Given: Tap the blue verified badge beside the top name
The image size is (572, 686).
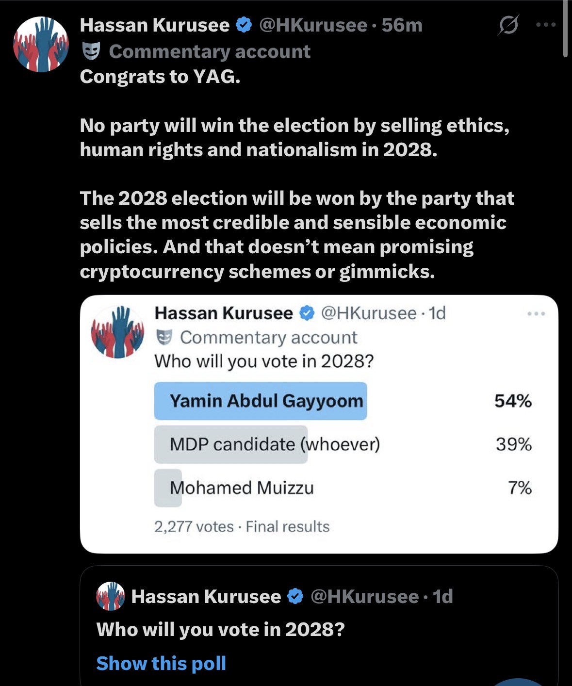Looking at the screenshot, I should click(x=244, y=25).
